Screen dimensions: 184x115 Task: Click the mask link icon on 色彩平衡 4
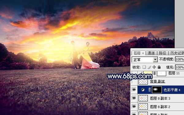[150, 90]
